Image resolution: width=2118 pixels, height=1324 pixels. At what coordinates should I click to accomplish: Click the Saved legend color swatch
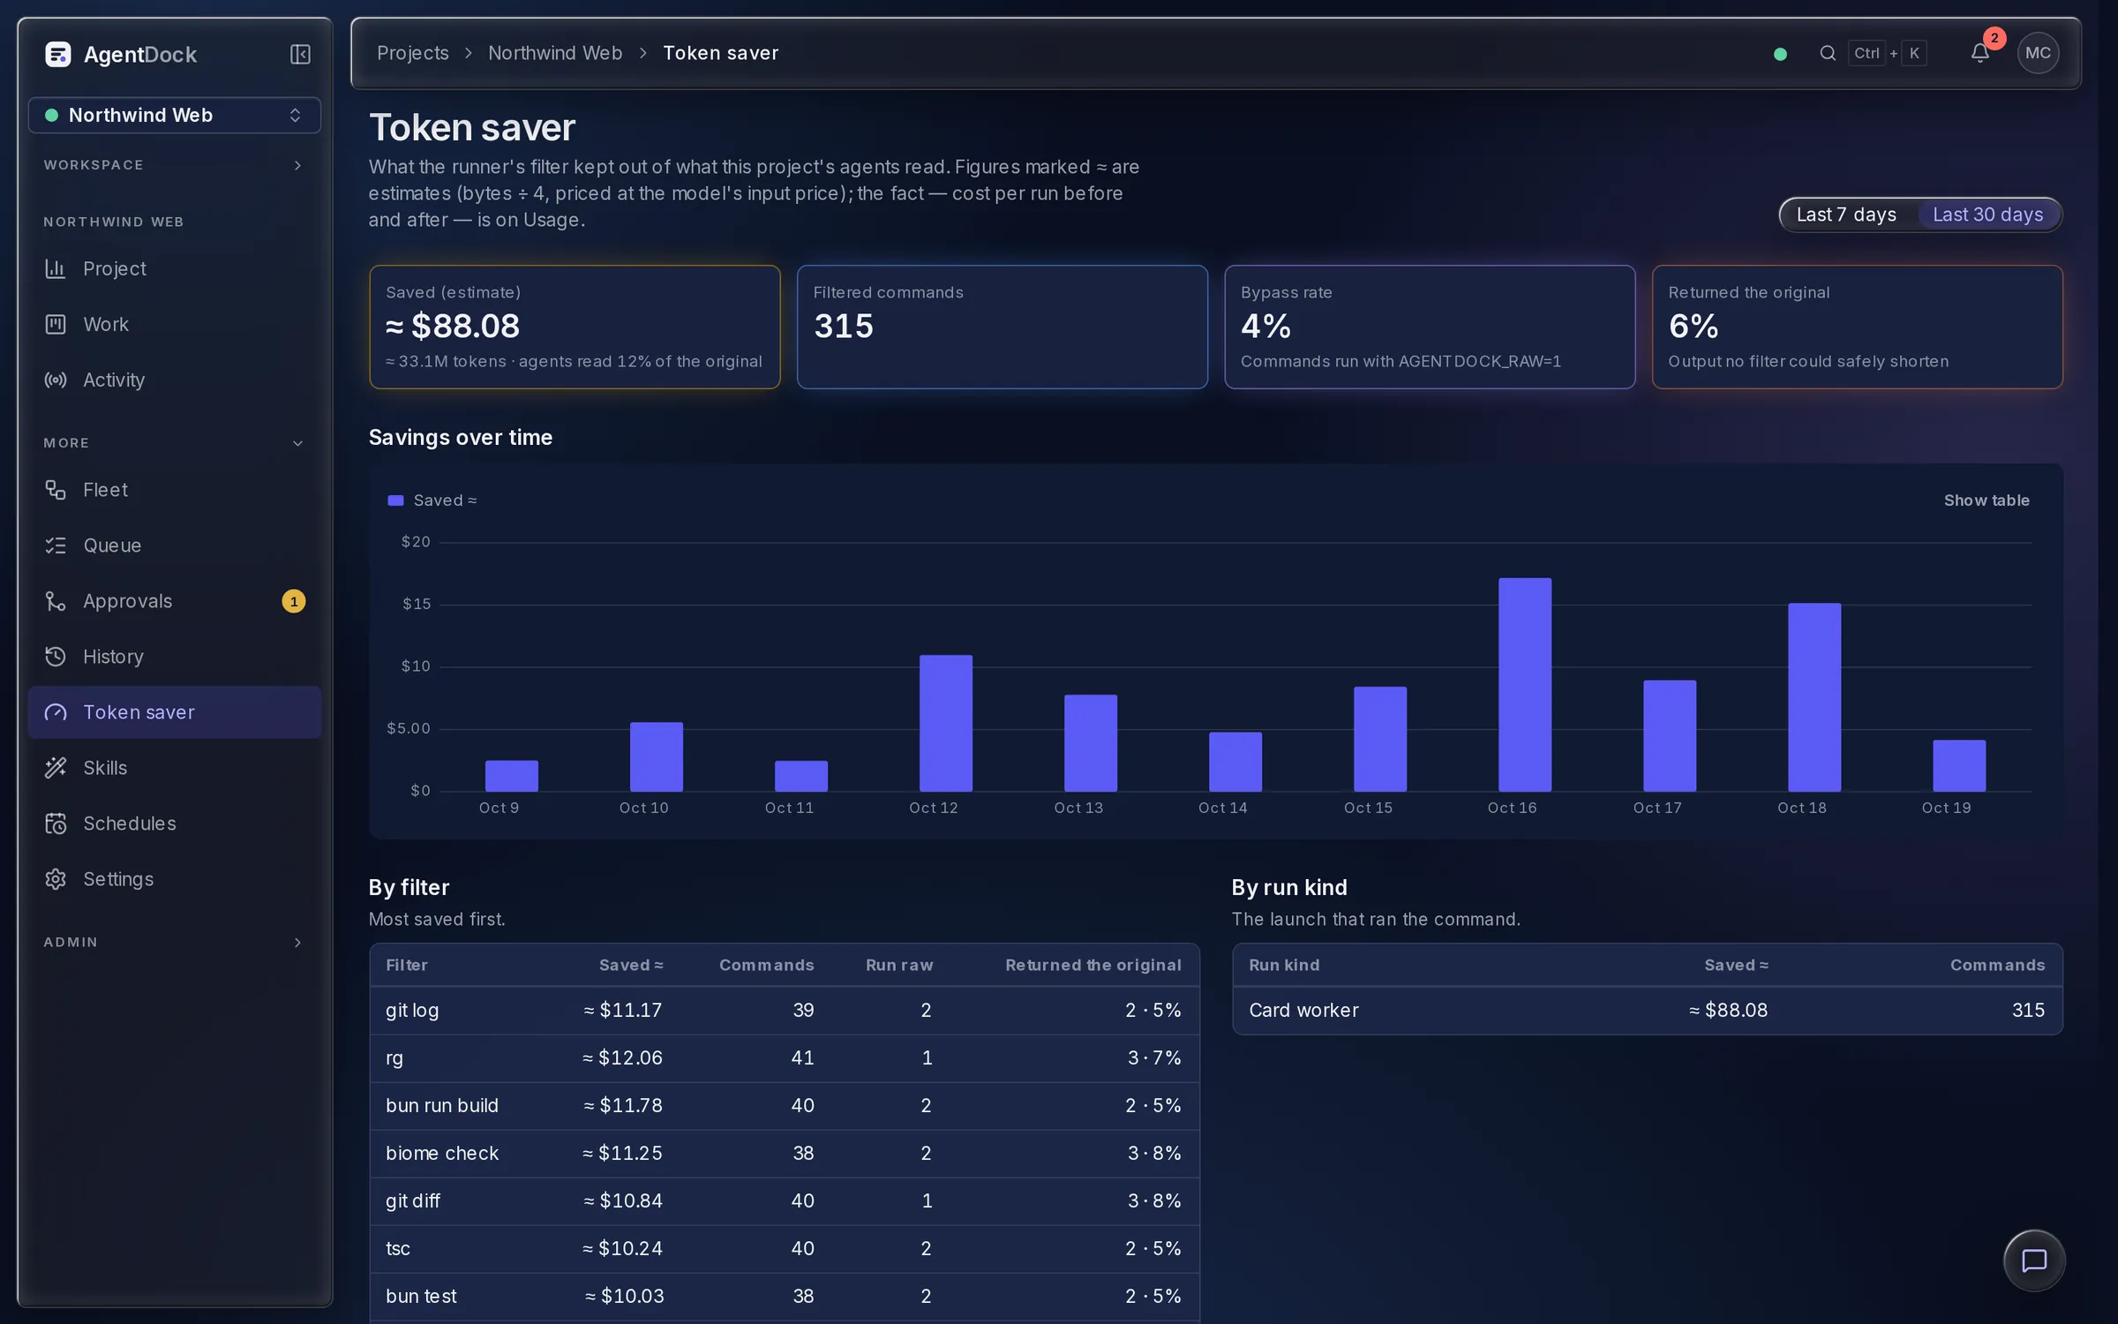point(395,500)
